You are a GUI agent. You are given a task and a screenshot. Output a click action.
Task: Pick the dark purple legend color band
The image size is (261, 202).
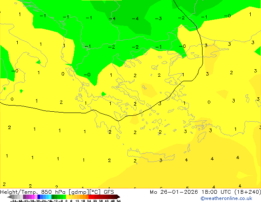pos(24,197)
